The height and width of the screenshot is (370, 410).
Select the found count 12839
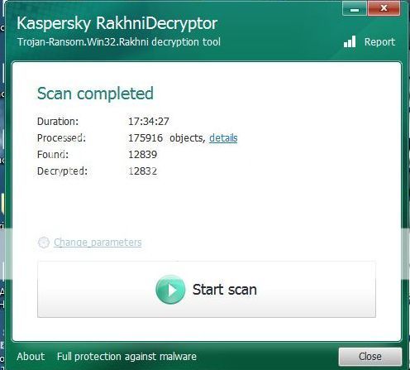pos(143,155)
